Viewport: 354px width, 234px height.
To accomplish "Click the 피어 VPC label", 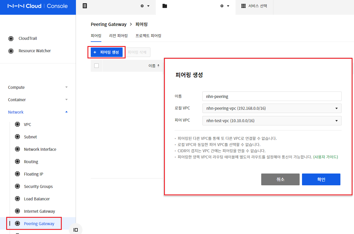I will [182, 120].
